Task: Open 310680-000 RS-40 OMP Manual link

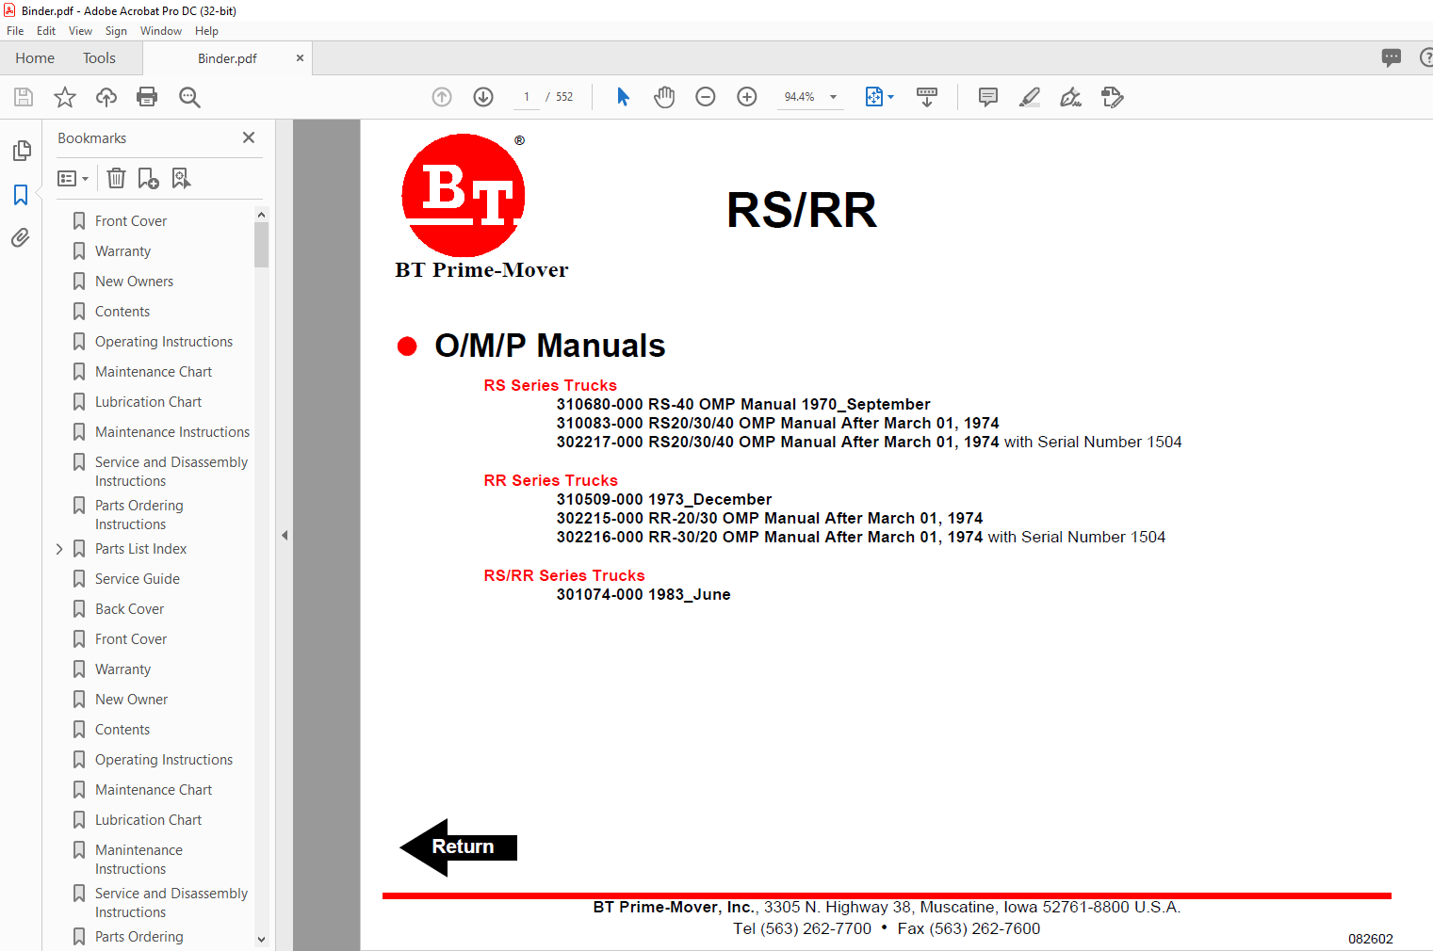Action: [743, 404]
